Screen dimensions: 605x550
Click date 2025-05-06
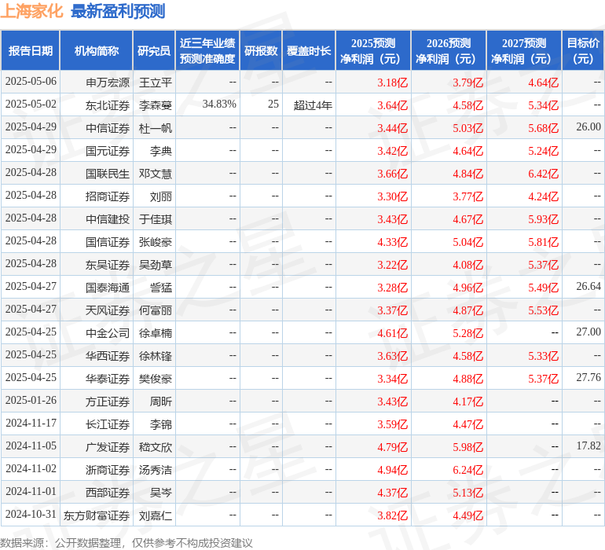pyautogui.click(x=31, y=82)
